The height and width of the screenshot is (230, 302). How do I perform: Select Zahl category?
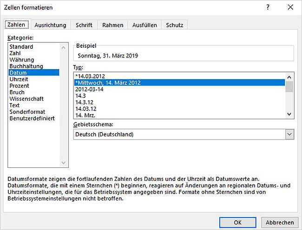pos(34,53)
